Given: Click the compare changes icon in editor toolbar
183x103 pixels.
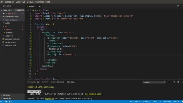Looking at the screenshot, I should point(178,6).
